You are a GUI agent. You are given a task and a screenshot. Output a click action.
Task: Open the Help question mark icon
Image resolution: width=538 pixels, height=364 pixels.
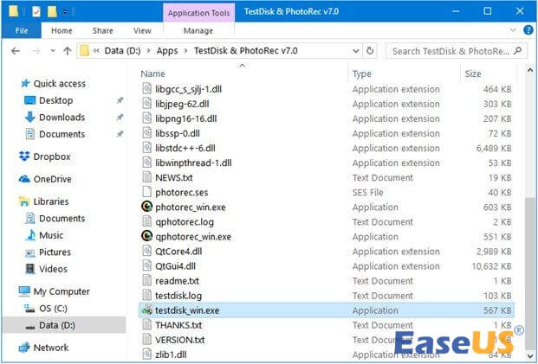(528, 30)
